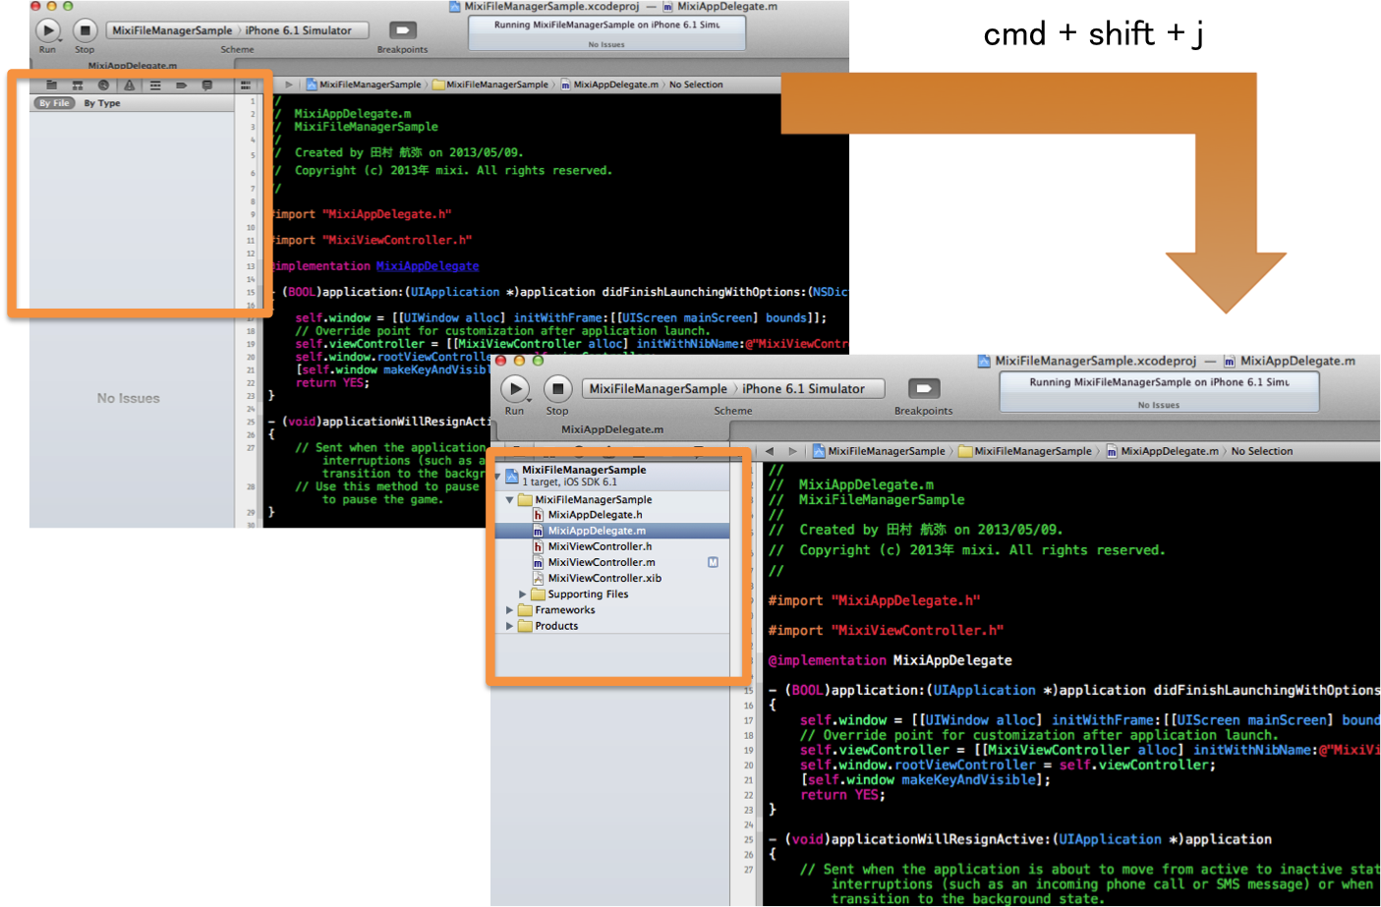Click activity status display in upper-left window
Screen dimensions: 1381x907
[606, 33]
